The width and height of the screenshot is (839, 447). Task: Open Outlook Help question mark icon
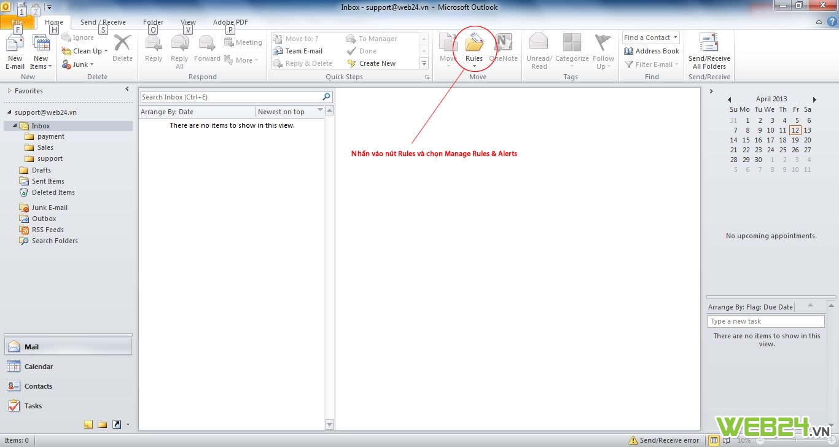pyautogui.click(x=832, y=22)
